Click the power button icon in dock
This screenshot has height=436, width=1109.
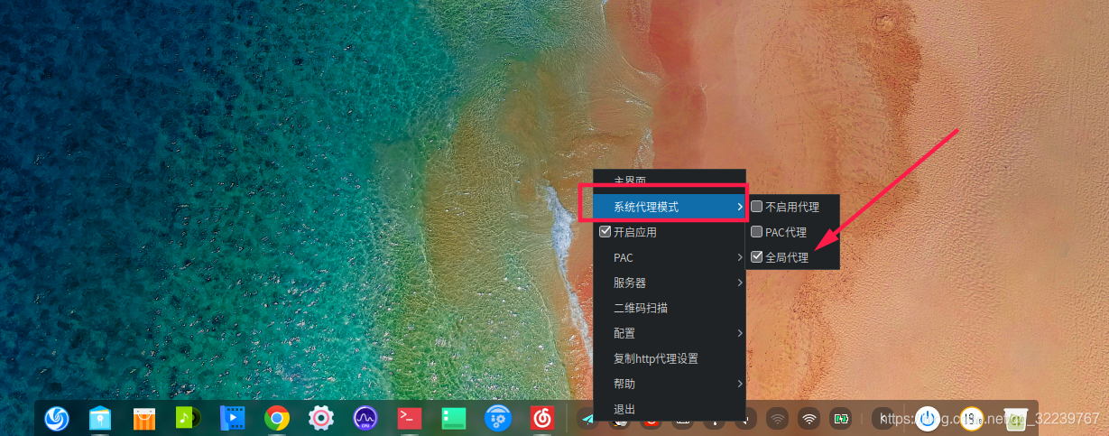928,418
